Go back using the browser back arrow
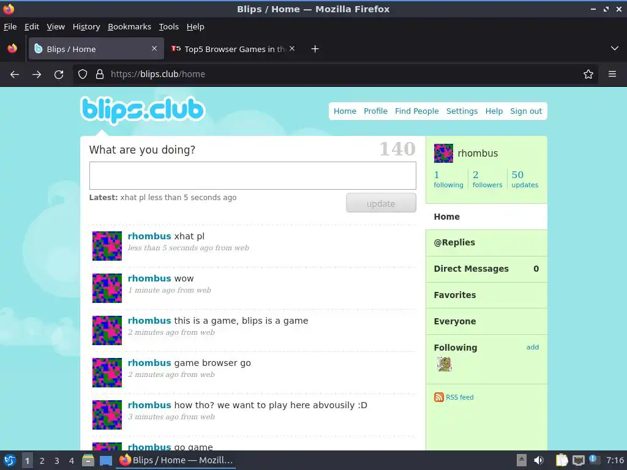 pos(15,74)
